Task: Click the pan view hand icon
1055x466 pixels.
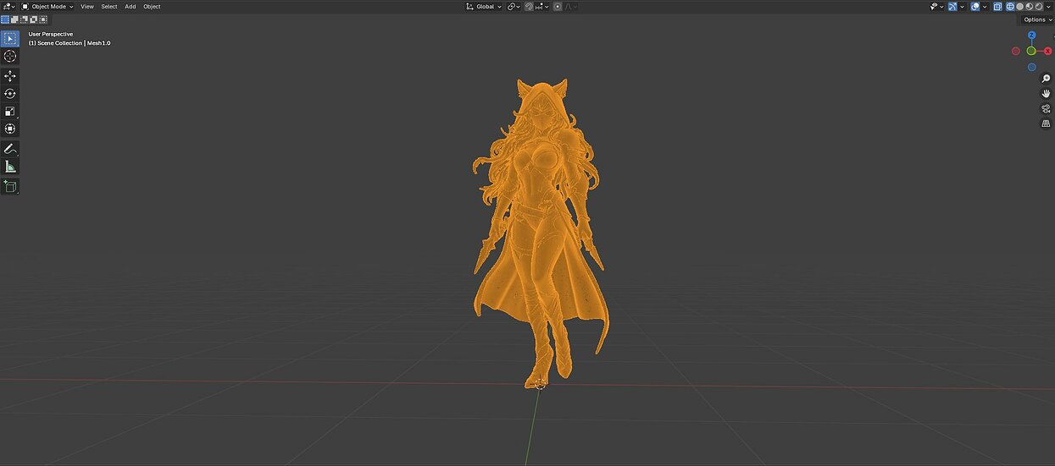Action: pyautogui.click(x=1046, y=94)
